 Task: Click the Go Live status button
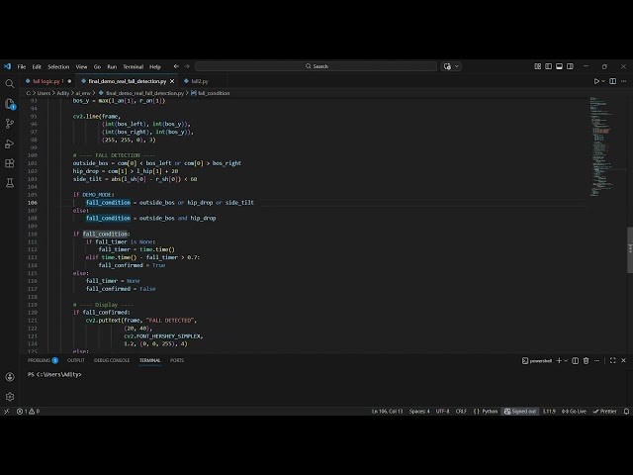pyautogui.click(x=574, y=412)
